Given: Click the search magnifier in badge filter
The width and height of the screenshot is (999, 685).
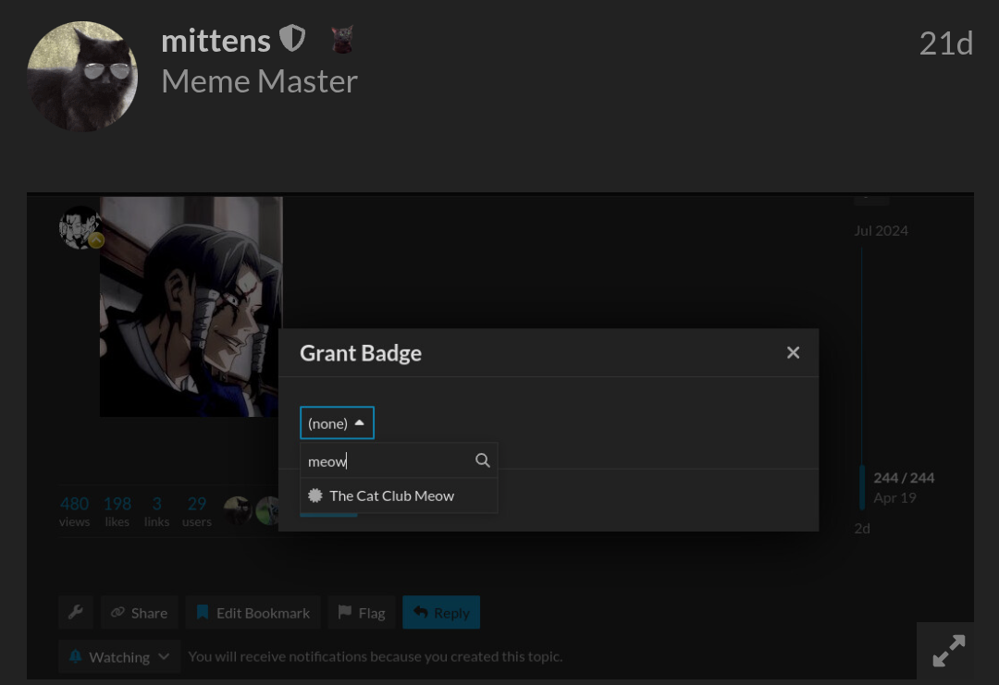Looking at the screenshot, I should point(482,460).
